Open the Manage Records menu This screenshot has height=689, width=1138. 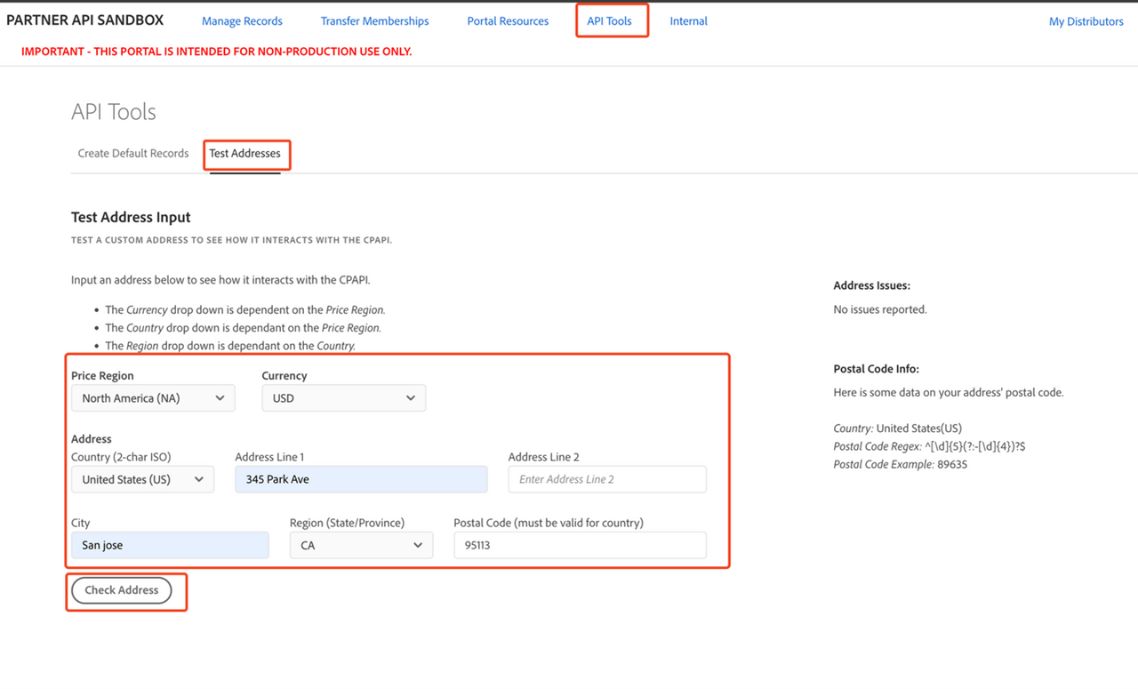pyautogui.click(x=242, y=21)
